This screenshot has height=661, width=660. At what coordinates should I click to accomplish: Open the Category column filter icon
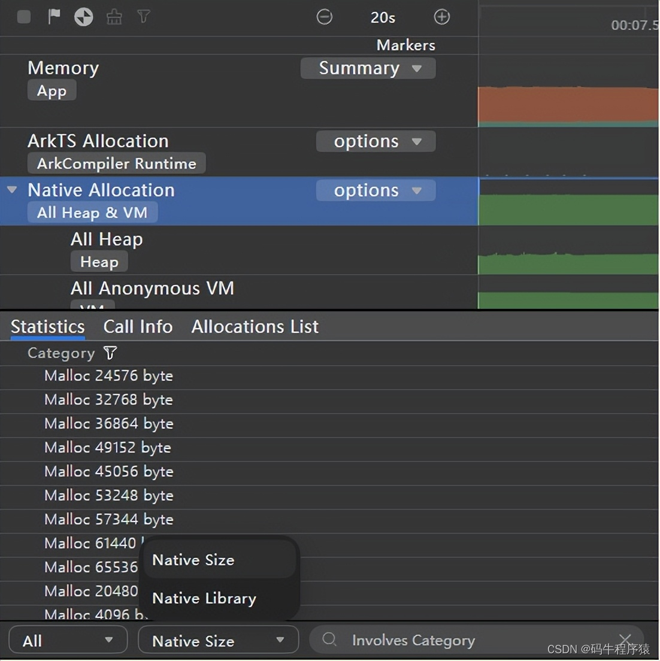[110, 353]
